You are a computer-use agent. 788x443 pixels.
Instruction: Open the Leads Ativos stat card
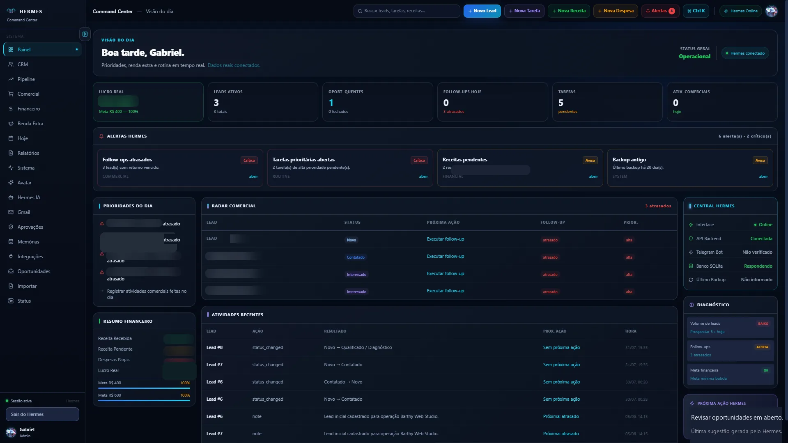coord(263,102)
